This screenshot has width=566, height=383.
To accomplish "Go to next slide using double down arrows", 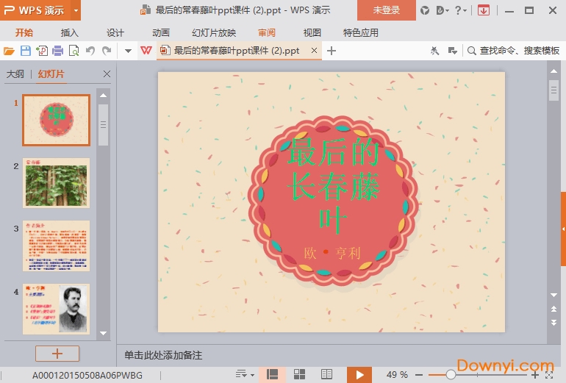I will (554, 323).
